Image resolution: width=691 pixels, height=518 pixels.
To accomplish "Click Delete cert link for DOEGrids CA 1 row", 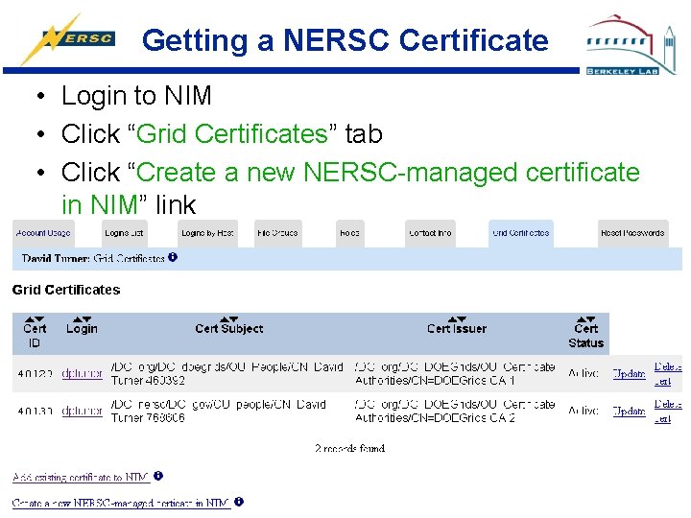I will point(668,373).
